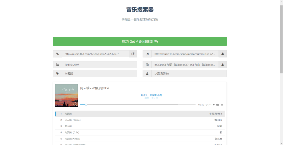Screen dimensions: 283x145
Task: Select the song page URL field
Action: point(95,54)
